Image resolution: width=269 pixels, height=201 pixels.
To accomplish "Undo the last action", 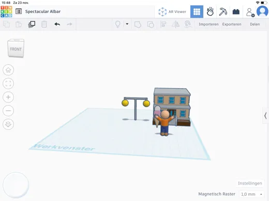I will click(x=57, y=24).
